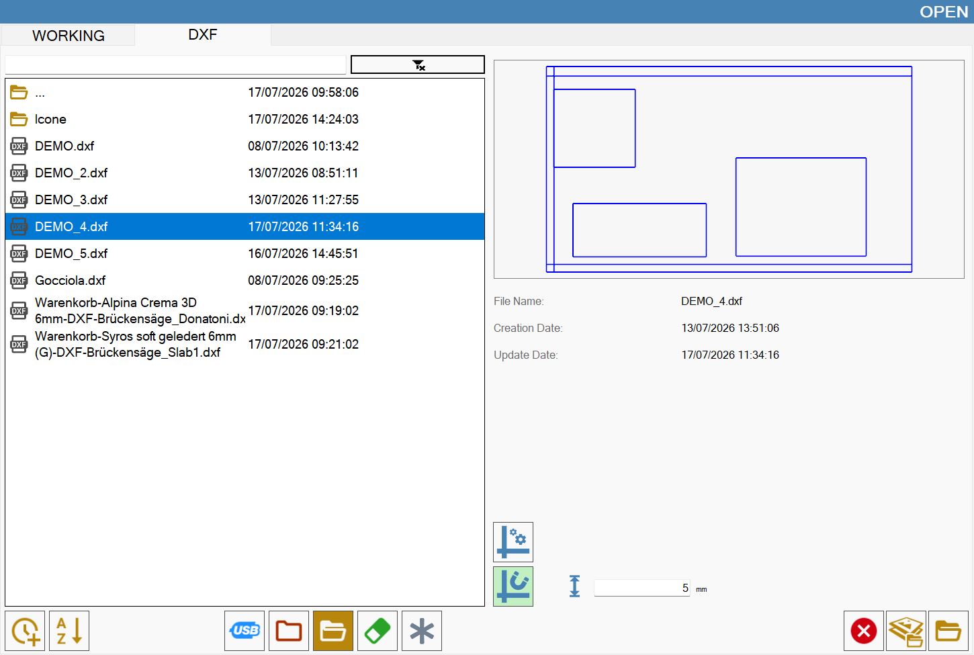Open the recent files clock icon

pyautogui.click(x=25, y=631)
